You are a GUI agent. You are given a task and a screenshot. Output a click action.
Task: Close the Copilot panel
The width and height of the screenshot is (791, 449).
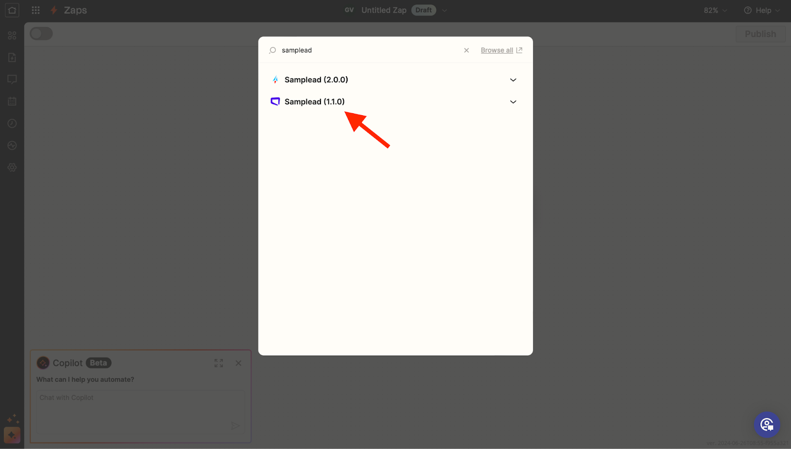point(238,363)
